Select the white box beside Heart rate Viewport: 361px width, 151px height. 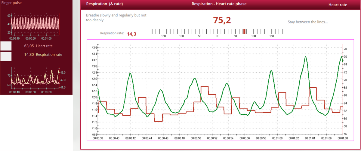6,46
